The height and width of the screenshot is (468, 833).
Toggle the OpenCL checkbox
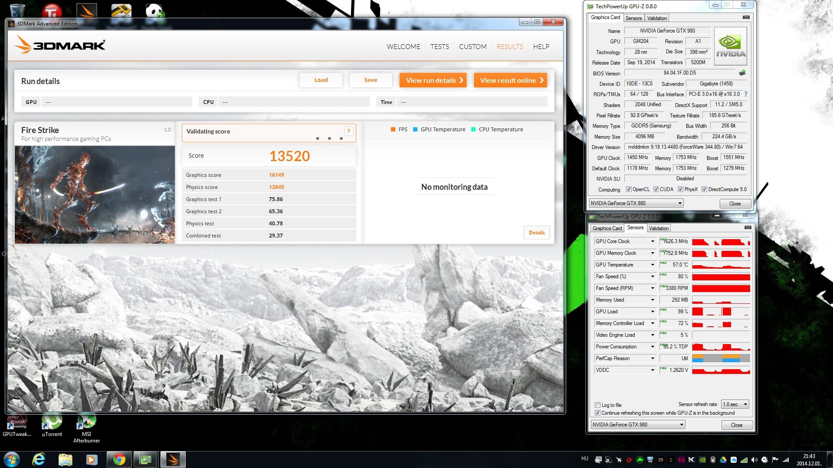[x=629, y=189]
